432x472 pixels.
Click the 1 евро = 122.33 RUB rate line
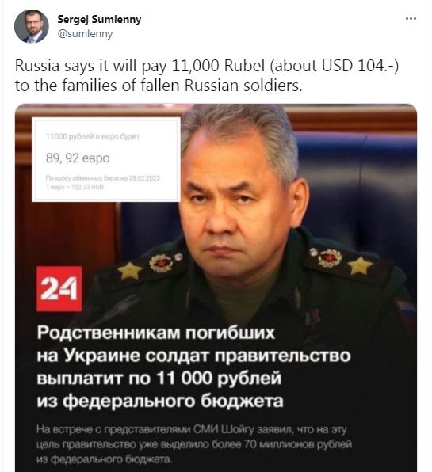click(75, 187)
